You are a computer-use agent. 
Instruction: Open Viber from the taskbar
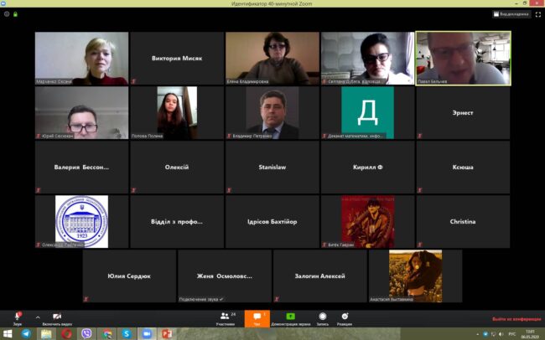click(x=86, y=333)
